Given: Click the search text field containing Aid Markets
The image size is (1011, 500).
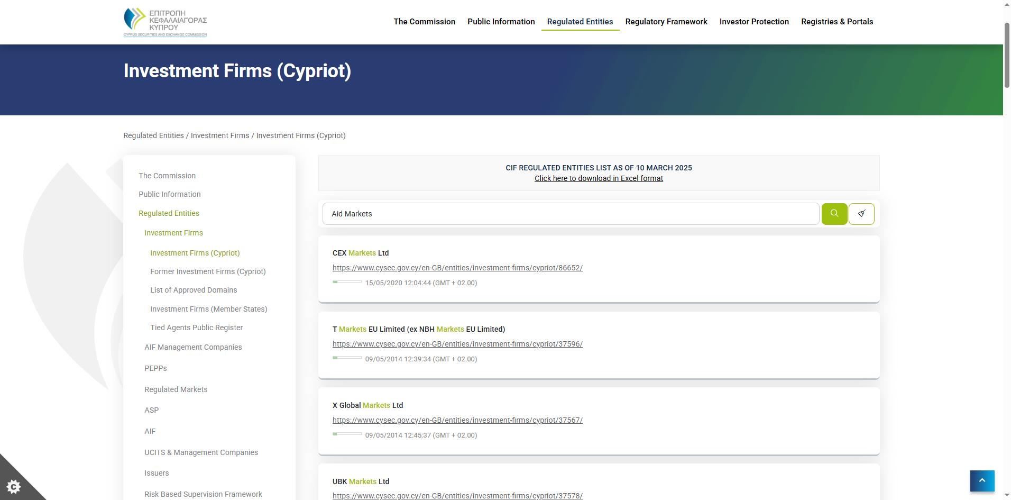Looking at the screenshot, I should point(570,214).
